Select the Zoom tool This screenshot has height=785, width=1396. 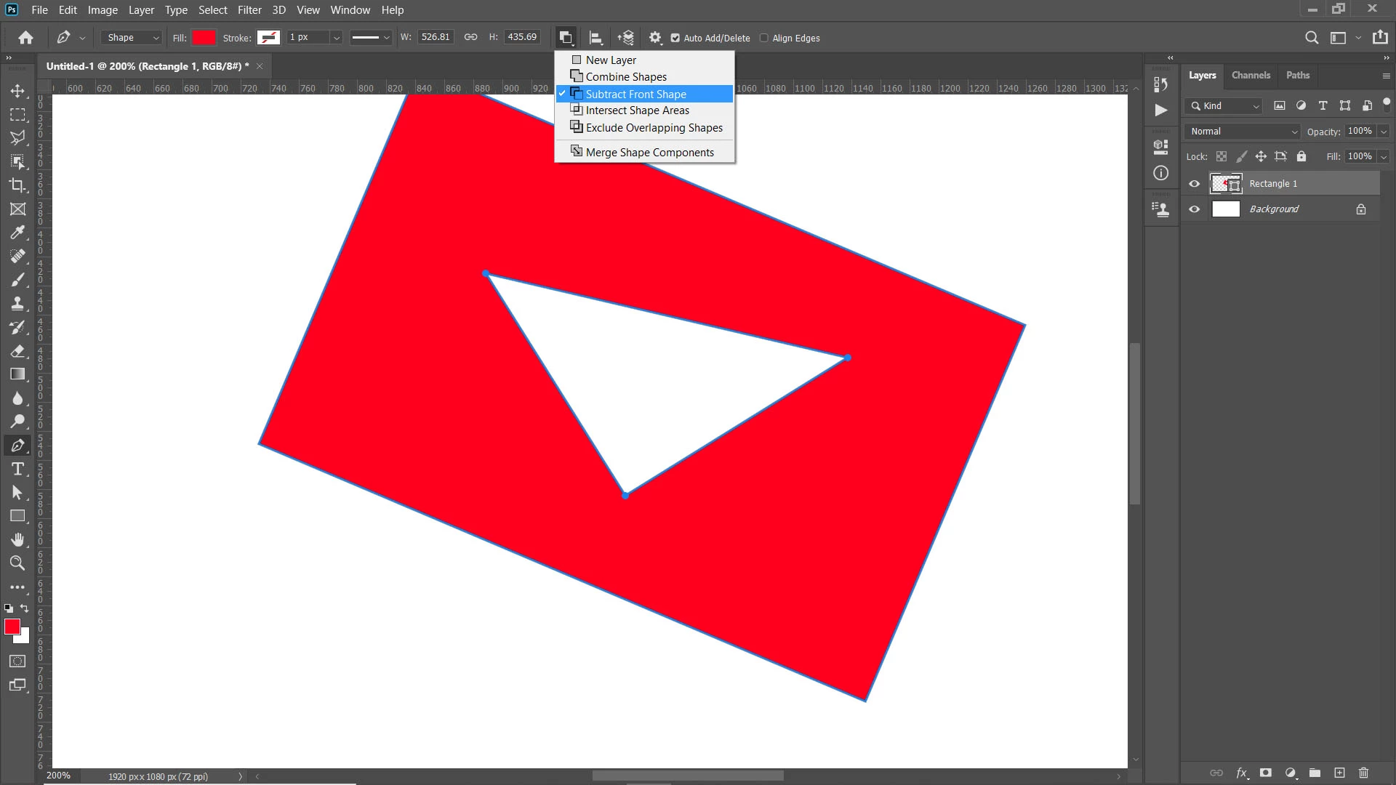coord(17,563)
